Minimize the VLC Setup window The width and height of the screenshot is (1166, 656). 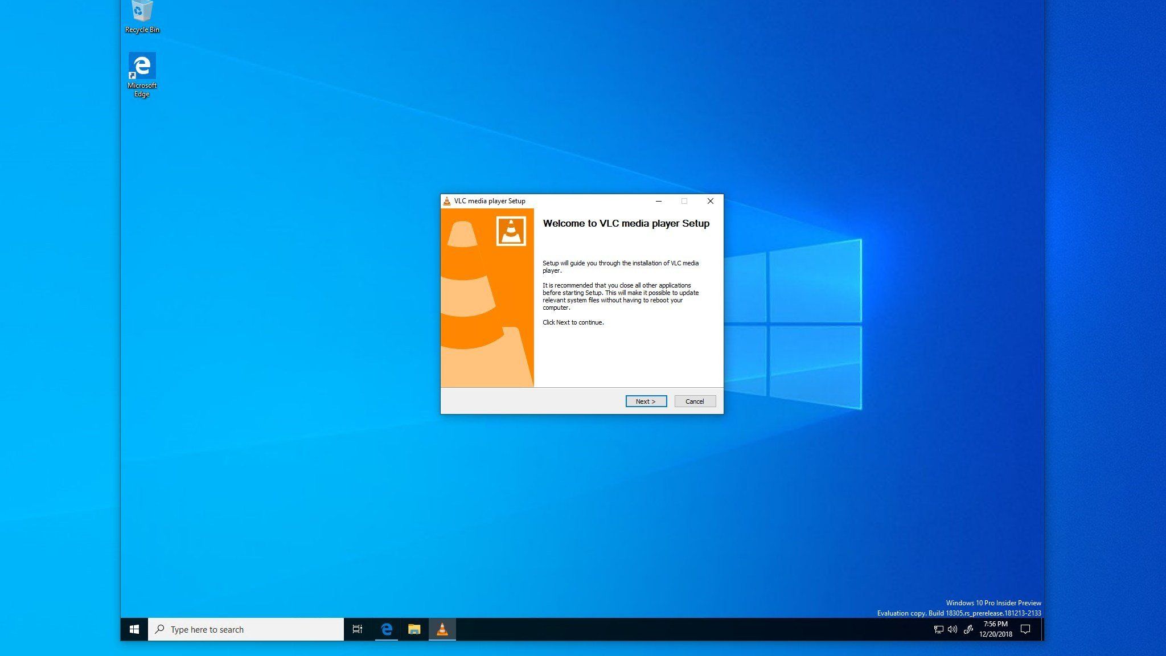click(658, 201)
